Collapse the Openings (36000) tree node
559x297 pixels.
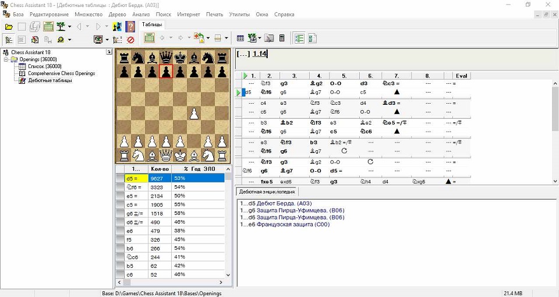click(6, 59)
